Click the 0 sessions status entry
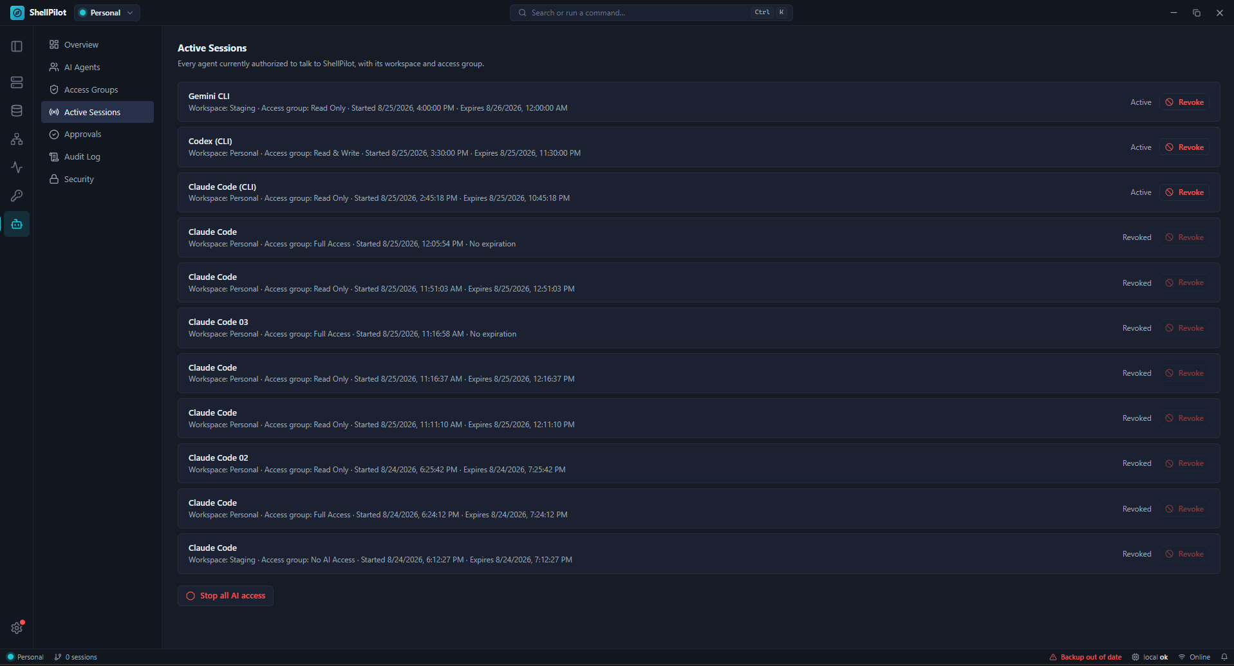This screenshot has height=666, width=1234. coord(76,657)
